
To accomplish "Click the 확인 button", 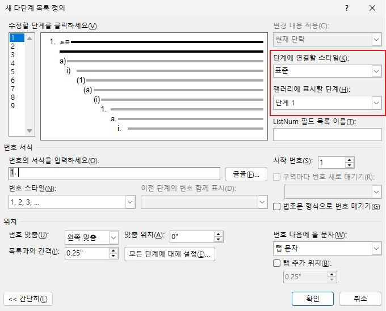I will pyautogui.click(x=313, y=299).
